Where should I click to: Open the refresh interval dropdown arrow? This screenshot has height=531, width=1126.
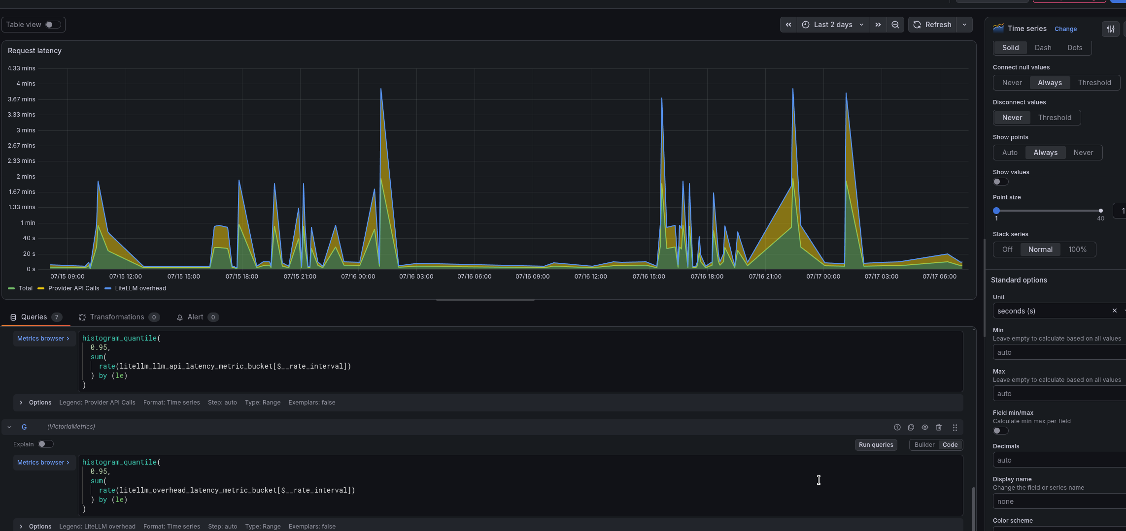pos(964,25)
